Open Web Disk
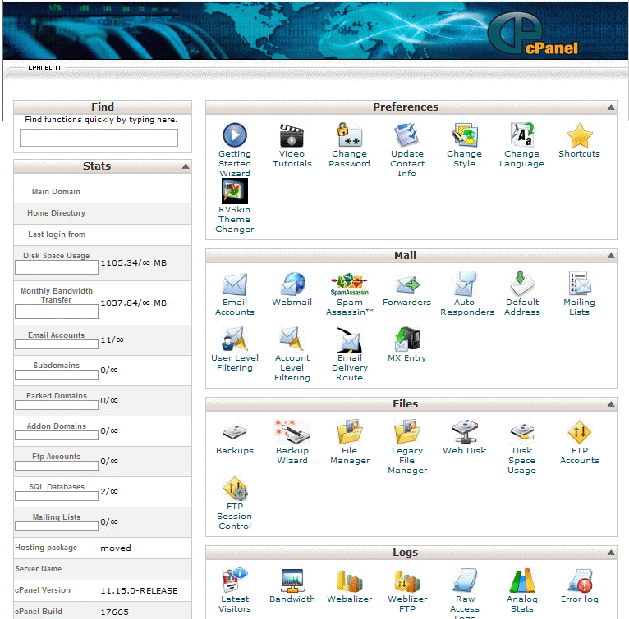Screen dimensions: 629x619 click(x=465, y=438)
